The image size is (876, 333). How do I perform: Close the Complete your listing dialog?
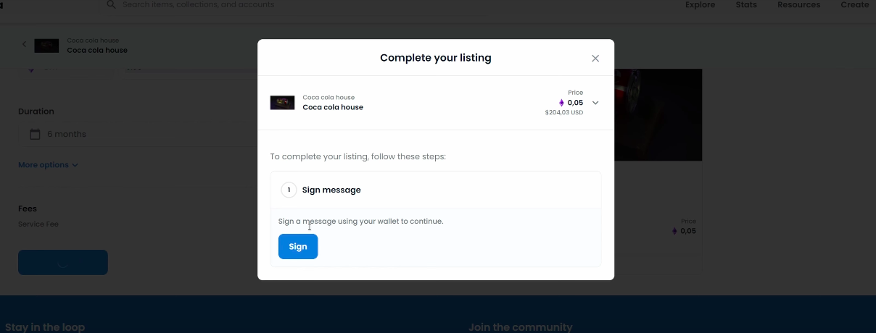(x=595, y=59)
